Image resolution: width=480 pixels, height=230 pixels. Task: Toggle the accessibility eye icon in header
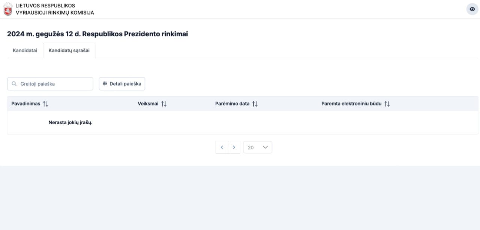tap(472, 9)
